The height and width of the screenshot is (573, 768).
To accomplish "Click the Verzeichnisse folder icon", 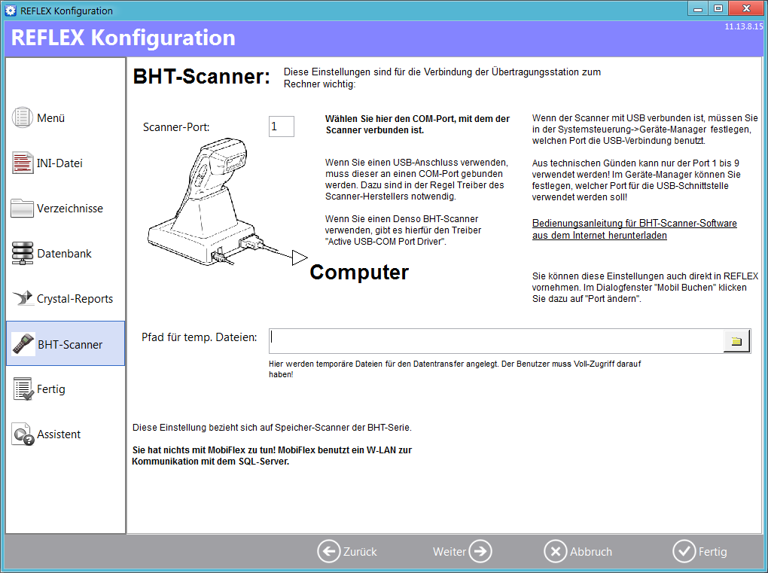I will 23,208.
